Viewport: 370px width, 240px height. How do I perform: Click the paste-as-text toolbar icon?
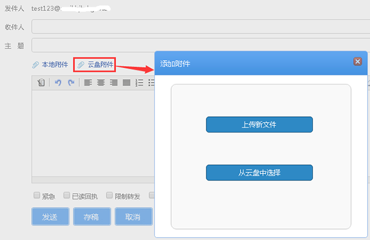coord(41,83)
